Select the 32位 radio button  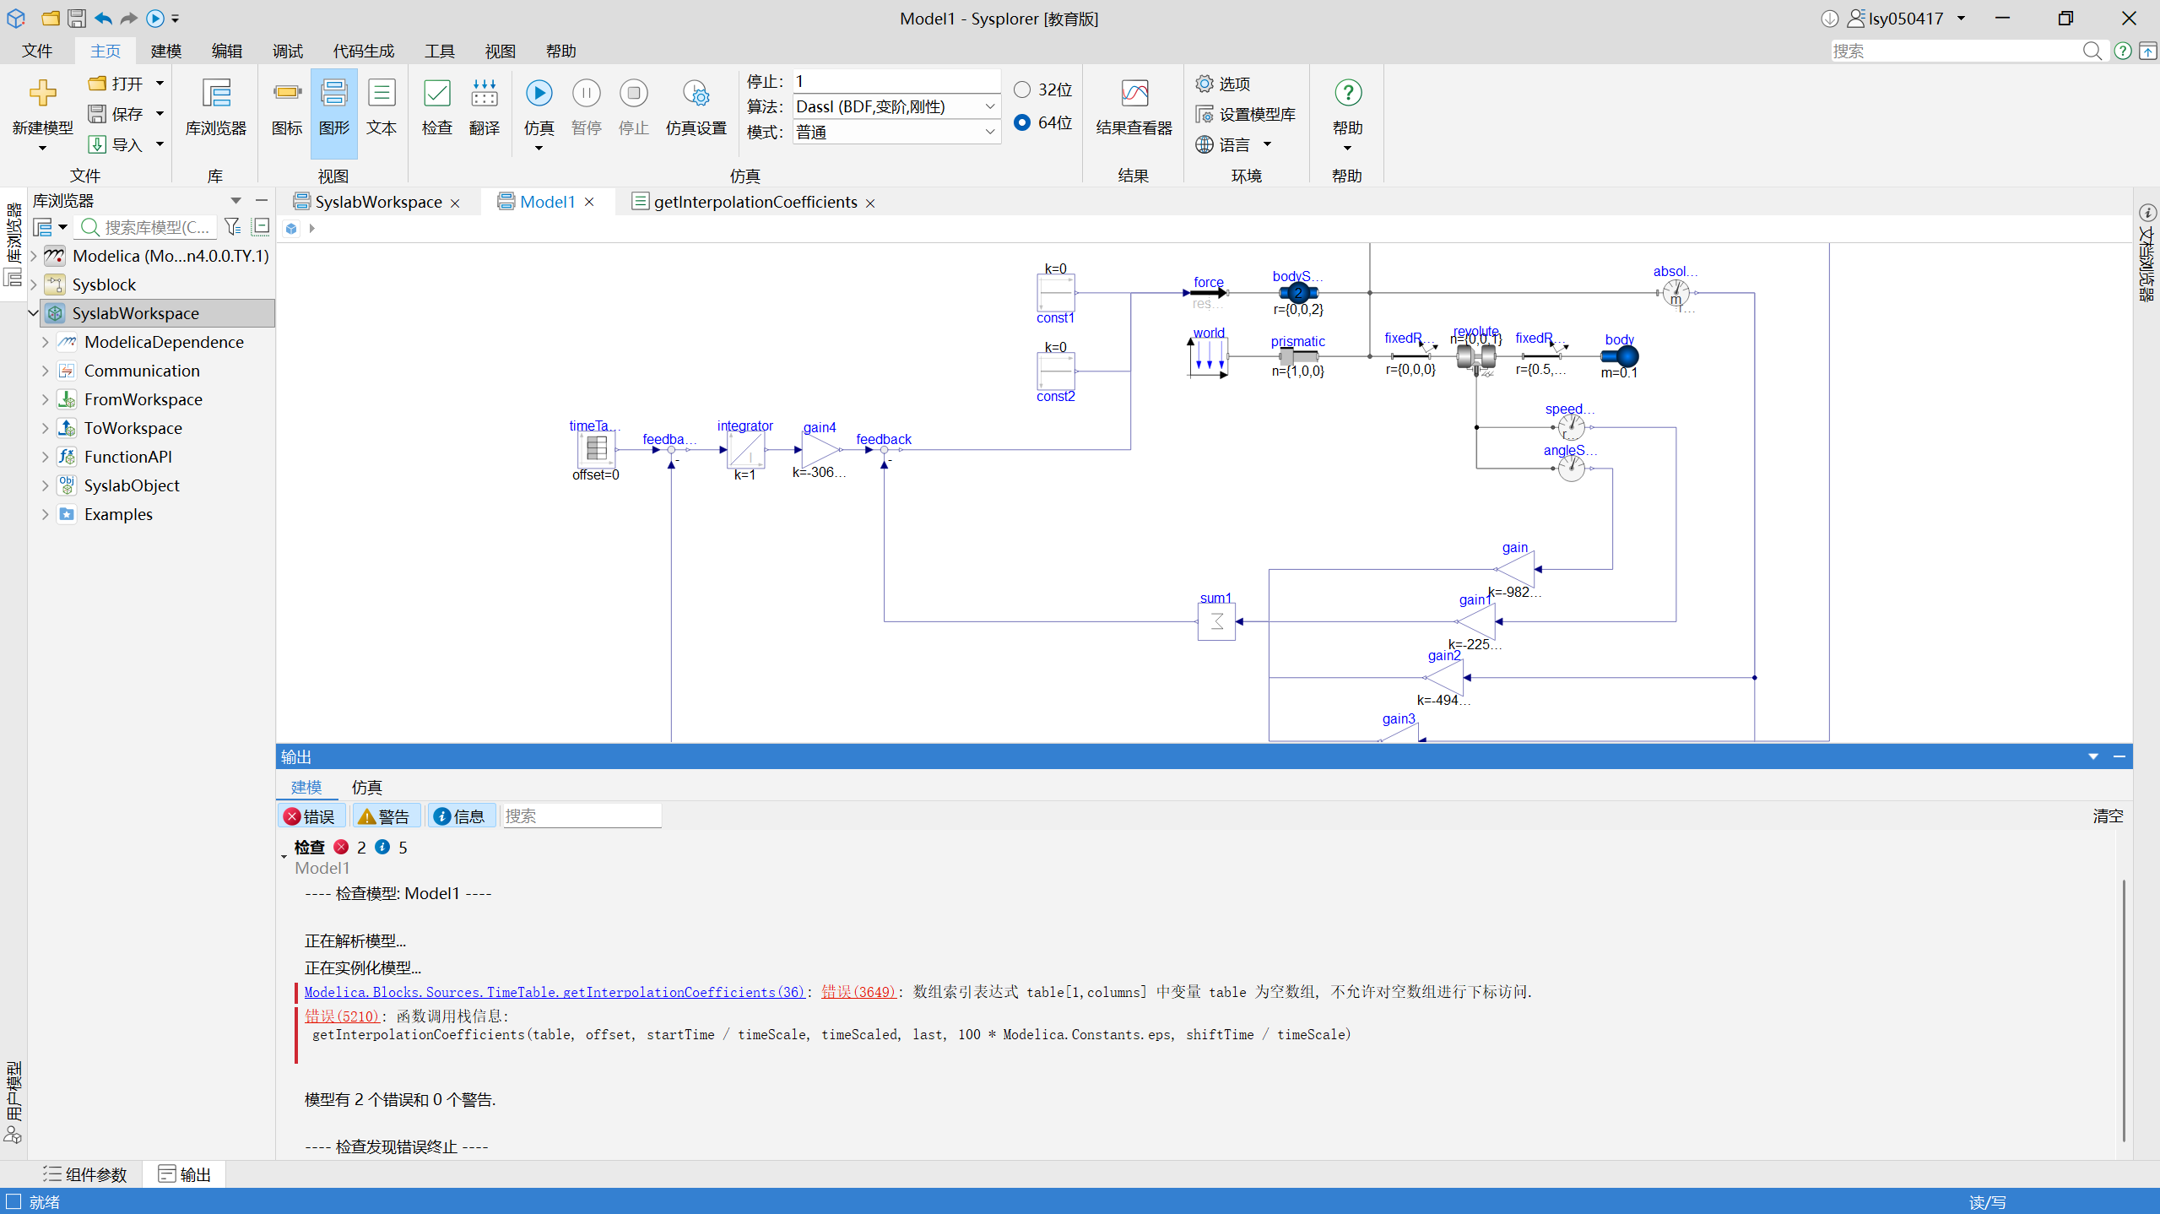(x=1022, y=89)
